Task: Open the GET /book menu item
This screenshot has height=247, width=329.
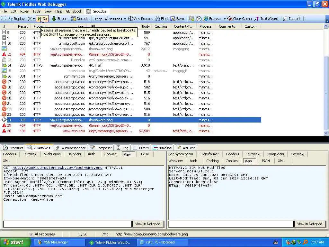Action: 74,11
